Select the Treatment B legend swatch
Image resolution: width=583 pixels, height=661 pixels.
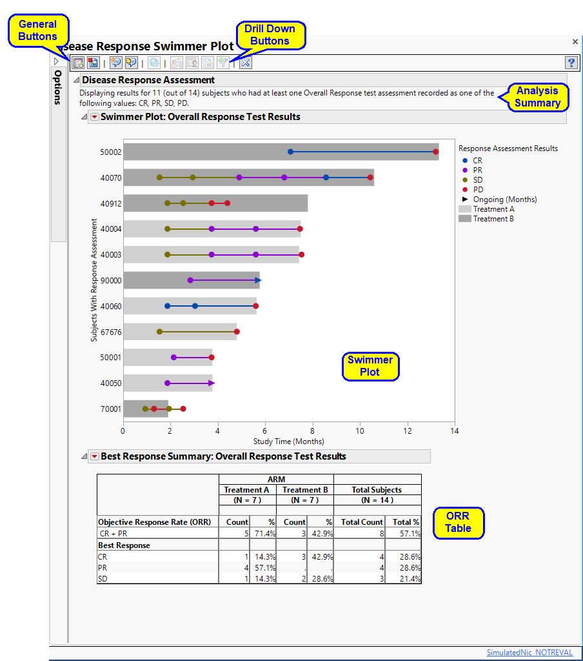pyautogui.click(x=464, y=219)
